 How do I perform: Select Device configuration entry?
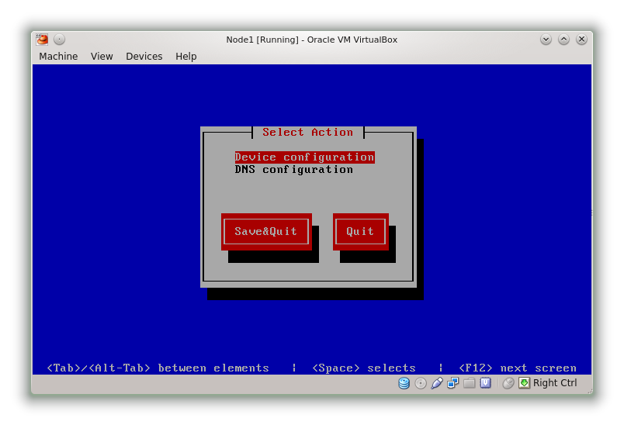coord(304,157)
